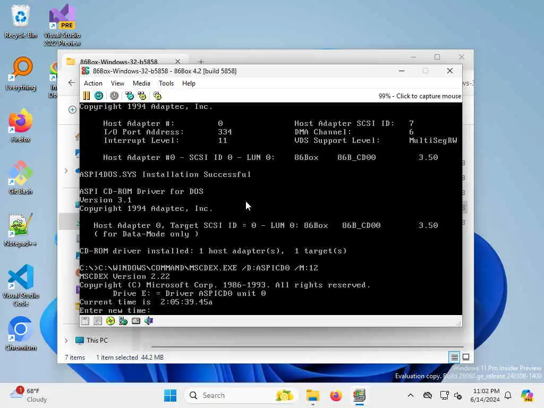Screen dimensions: 544x408
Task: Send Ctrl+Alt+Del to the guest
Action: tap(130, 96)
